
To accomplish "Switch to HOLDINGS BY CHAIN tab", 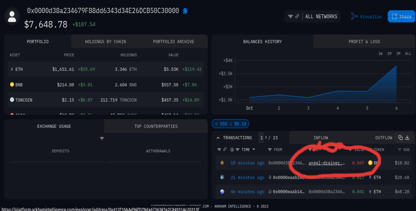I will [x=105, y=42].
